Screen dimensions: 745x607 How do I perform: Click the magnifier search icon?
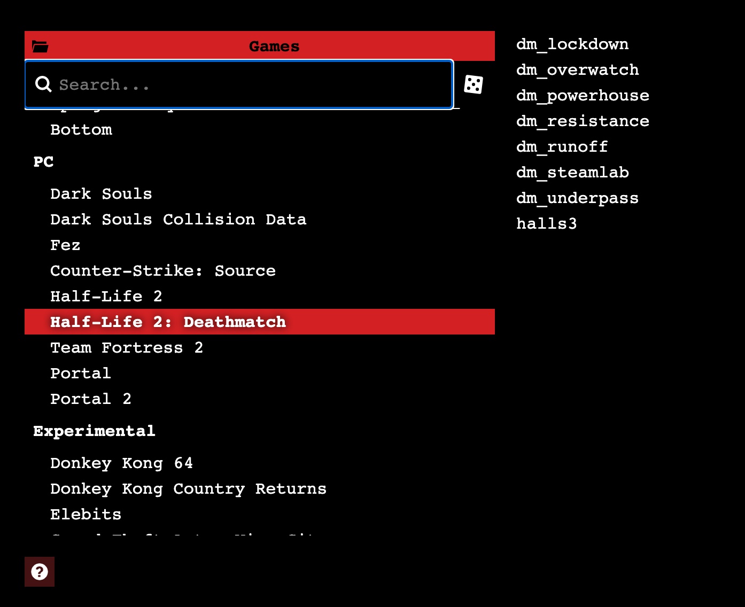43,84
